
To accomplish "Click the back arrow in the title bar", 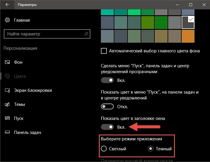I will (7, 5).
